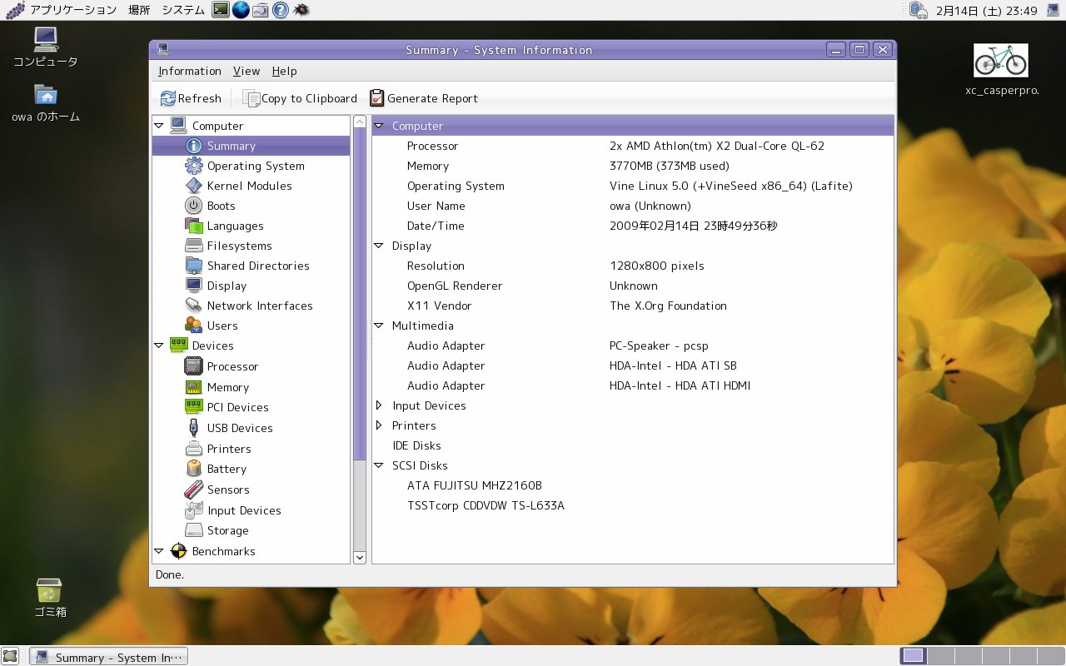Click the sidebar scrollbar down arrow
This screenshot has height=666, width=1066.
(360, 558)
